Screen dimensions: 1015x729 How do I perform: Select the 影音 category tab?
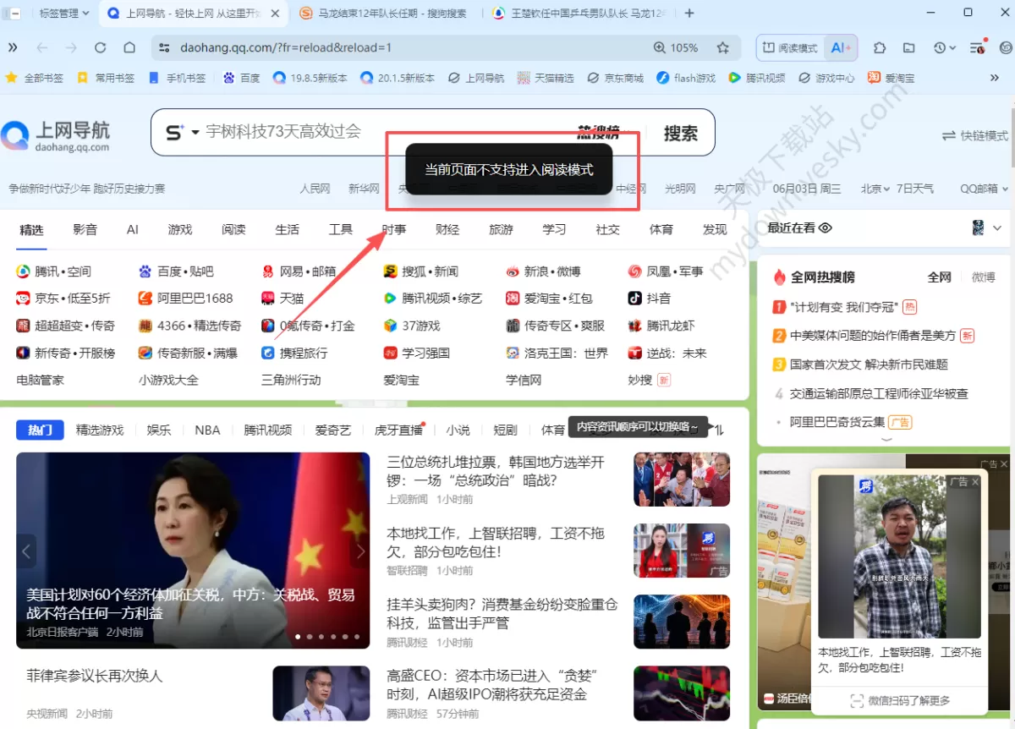pos(85,229)
